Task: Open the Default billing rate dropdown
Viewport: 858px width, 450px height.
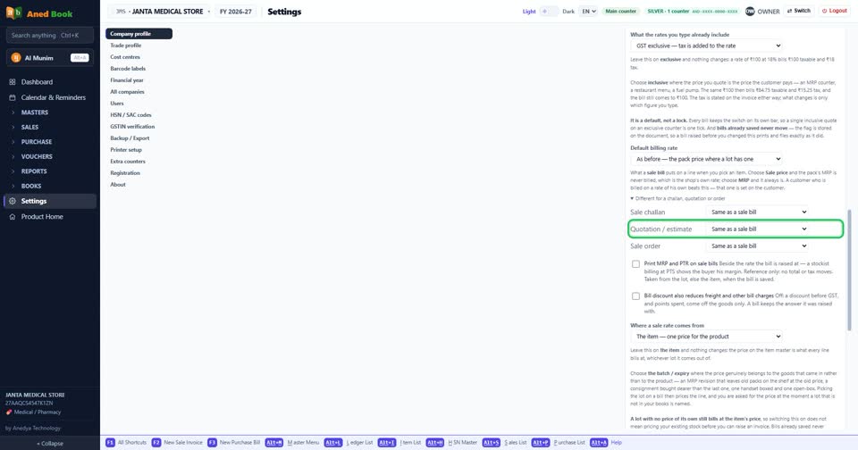Action: [708, 159]
